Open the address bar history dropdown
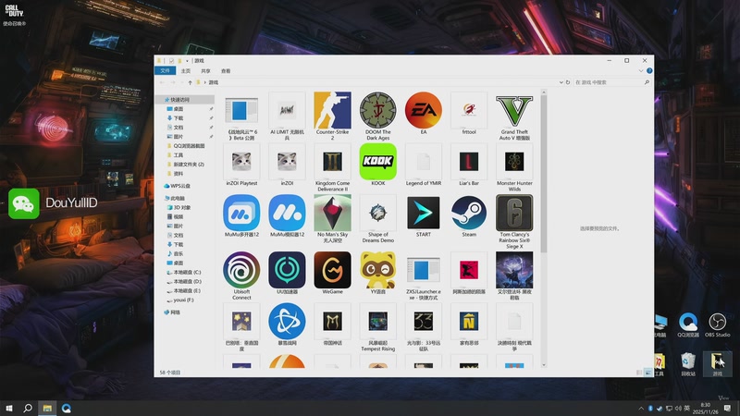Image resolution: width=740 pixels, height=416 pixels. click(561, 82)
